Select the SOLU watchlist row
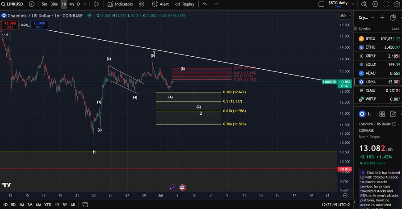 (x=378, y=64)
